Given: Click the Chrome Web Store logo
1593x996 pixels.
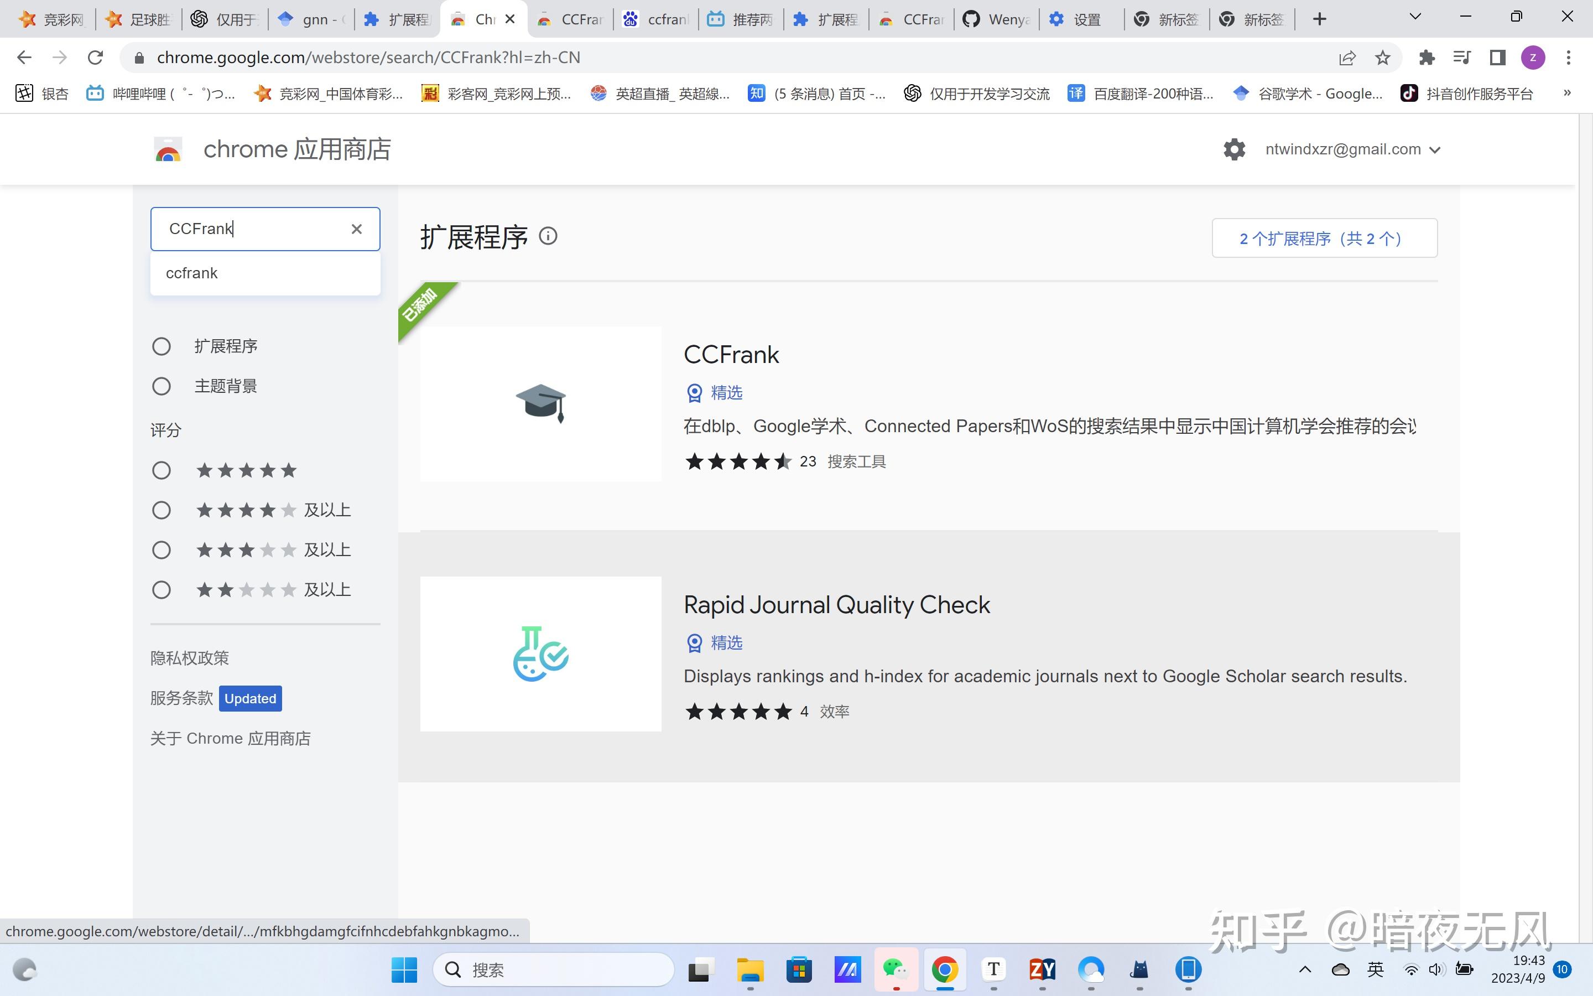Looking at the screenshot, I should tap(168, 149).
